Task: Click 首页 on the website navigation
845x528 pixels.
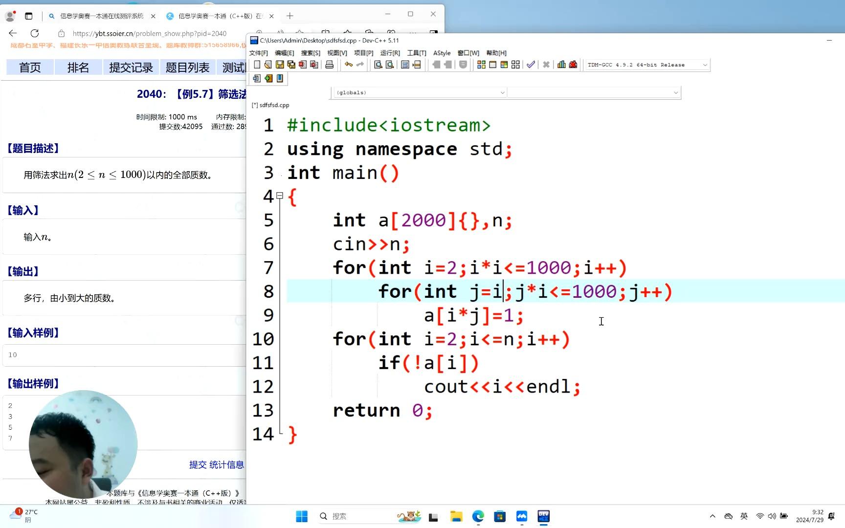Action: point(30,67)
